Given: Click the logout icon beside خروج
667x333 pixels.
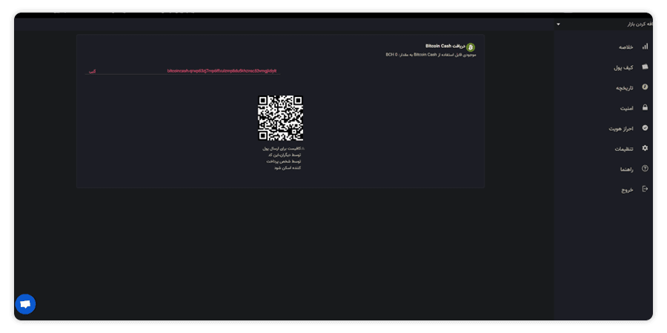Looking at the screenshot, I should click(645, 189).
